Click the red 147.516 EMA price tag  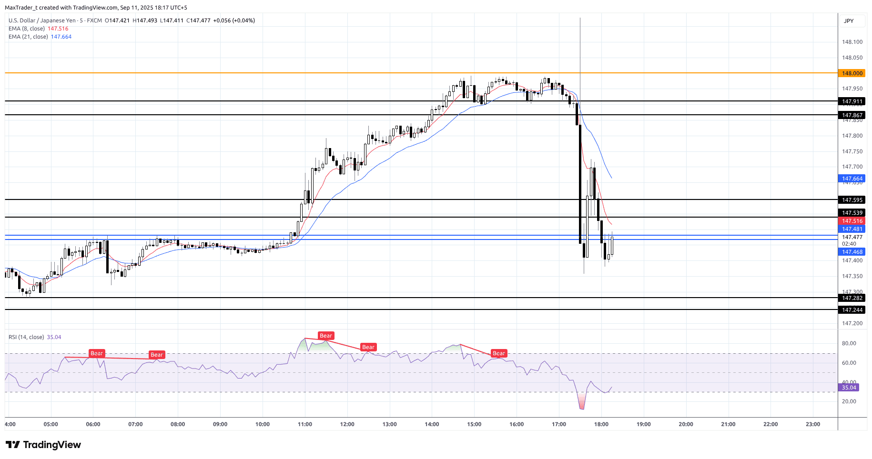852,221
